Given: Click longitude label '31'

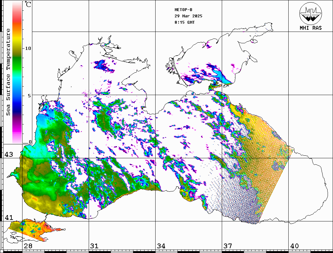Looking at the screenshot, I should tap(94, 246).
